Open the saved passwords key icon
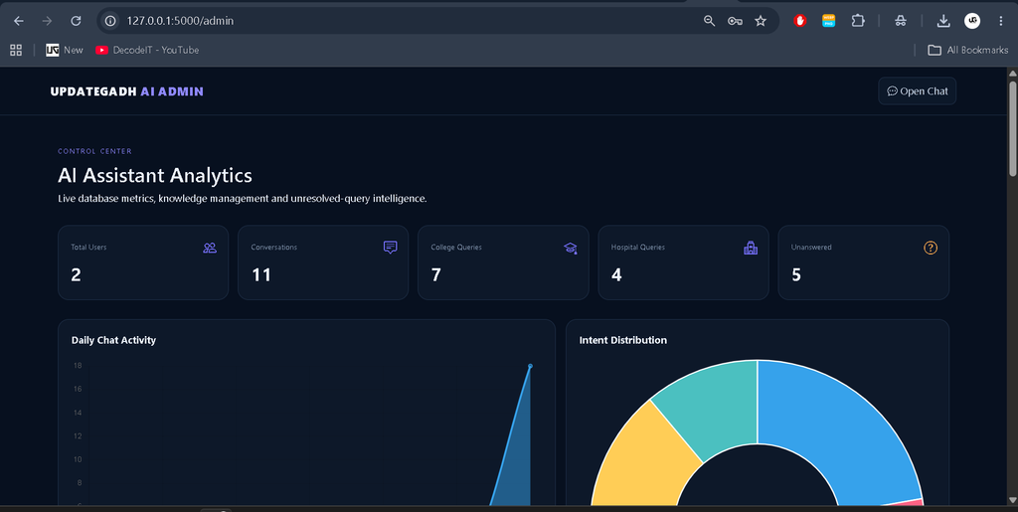 click(735, 21)
